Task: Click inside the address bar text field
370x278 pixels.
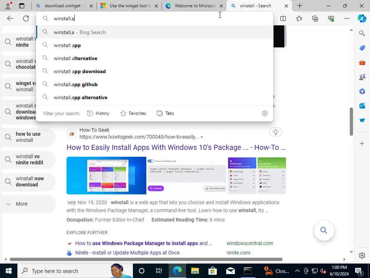Action: pos(155,18)
